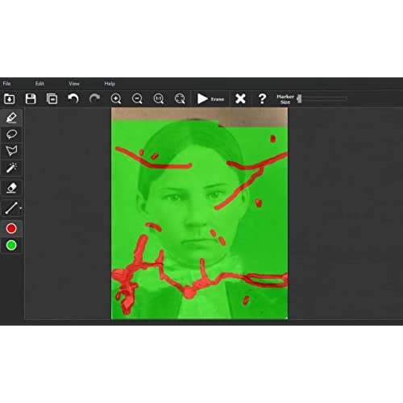Open the File menu
The image size is (403, 403).
tap(6, 84)
